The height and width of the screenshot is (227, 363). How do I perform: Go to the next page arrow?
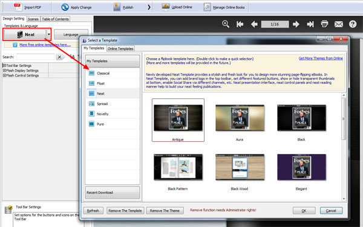click(x=296, y=24)
